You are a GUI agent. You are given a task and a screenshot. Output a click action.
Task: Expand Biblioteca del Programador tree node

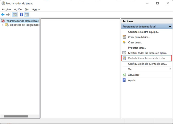[3, 25]
